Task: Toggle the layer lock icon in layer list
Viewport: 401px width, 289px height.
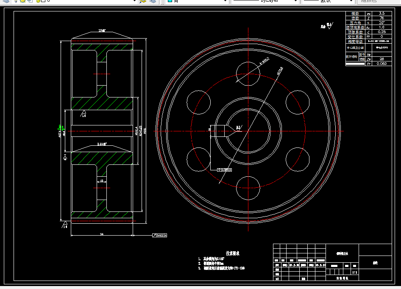Action: point(38,1)
